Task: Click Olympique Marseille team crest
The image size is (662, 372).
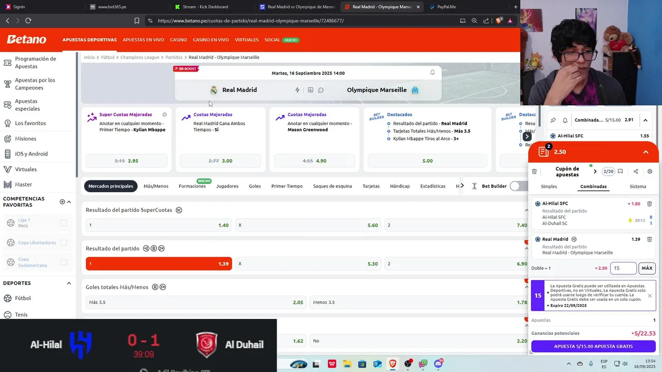Action: 415,90
